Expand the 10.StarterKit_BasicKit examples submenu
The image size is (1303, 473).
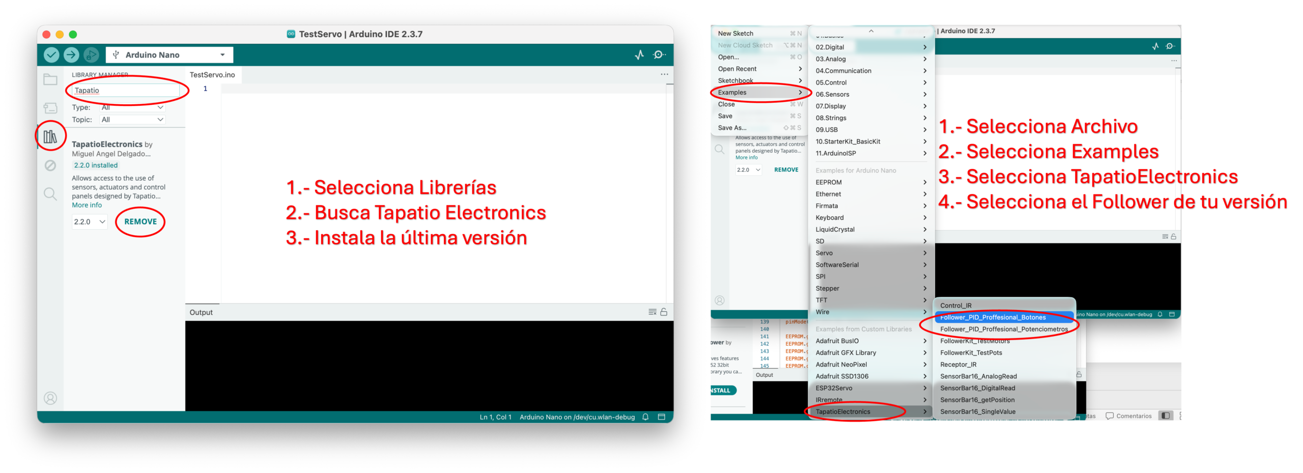pyautogui.click(x=870, y=142)
